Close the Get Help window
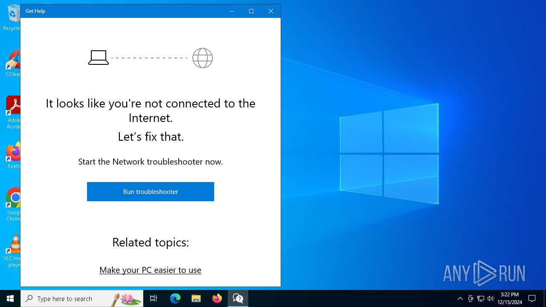Image resolution: width=546 pixels, height=307 pixels. (x=271, y=11)
